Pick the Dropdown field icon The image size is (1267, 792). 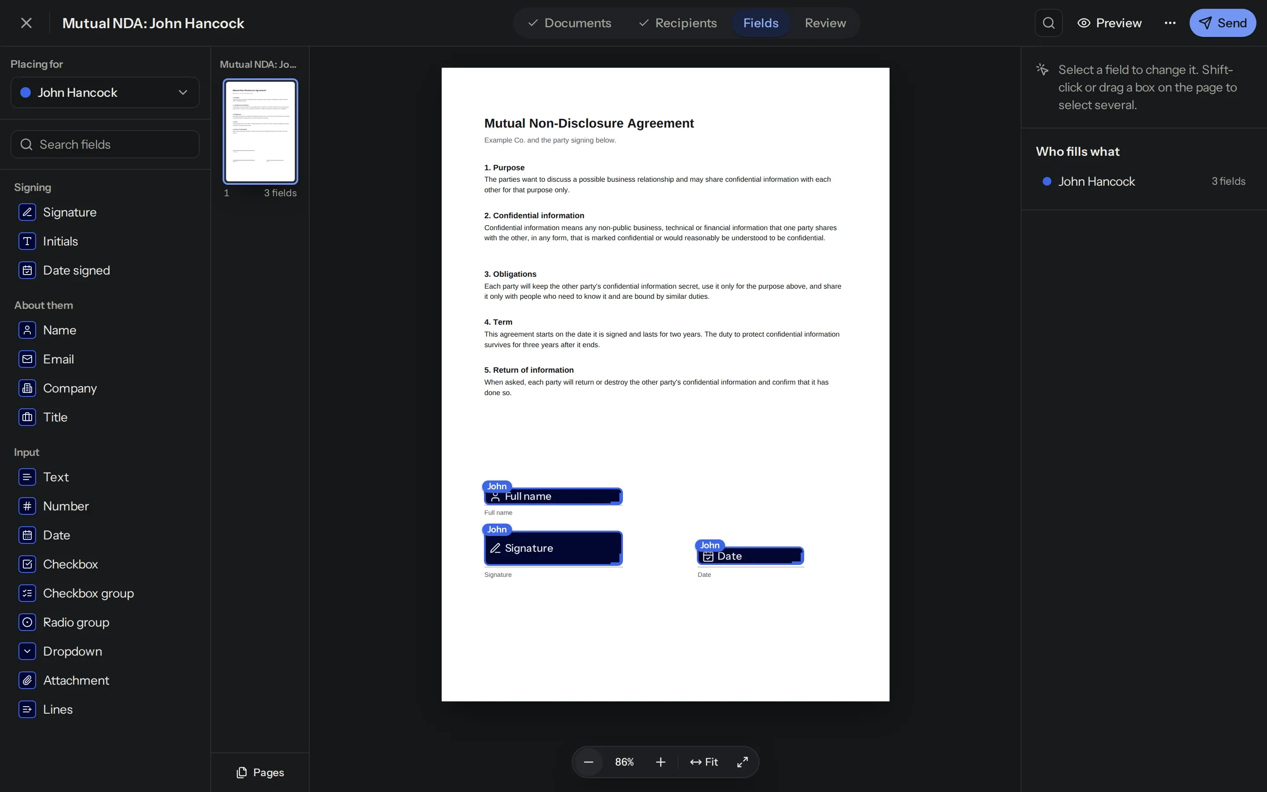pyautogui.click(x=27, y=651)
